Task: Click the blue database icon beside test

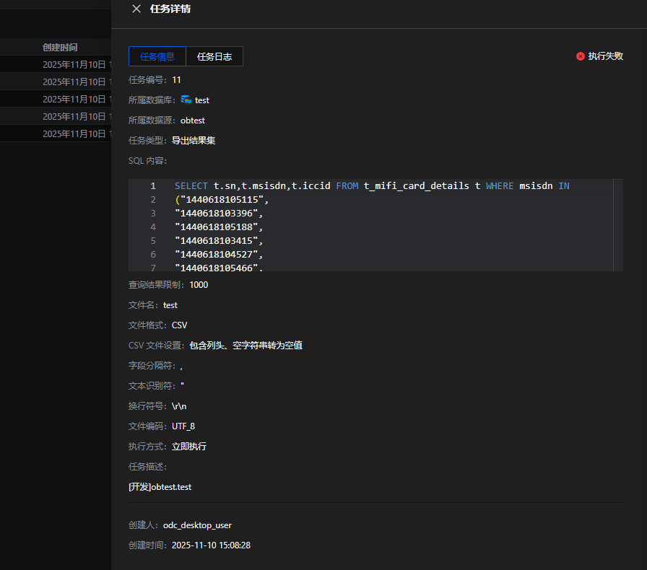Action: [186, 100]
